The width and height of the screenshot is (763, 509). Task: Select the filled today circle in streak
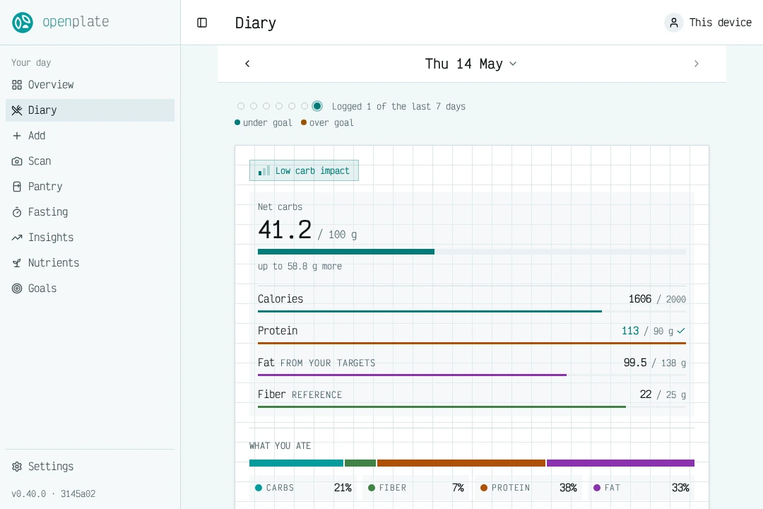pyautogui.click(x=317, y=106)
